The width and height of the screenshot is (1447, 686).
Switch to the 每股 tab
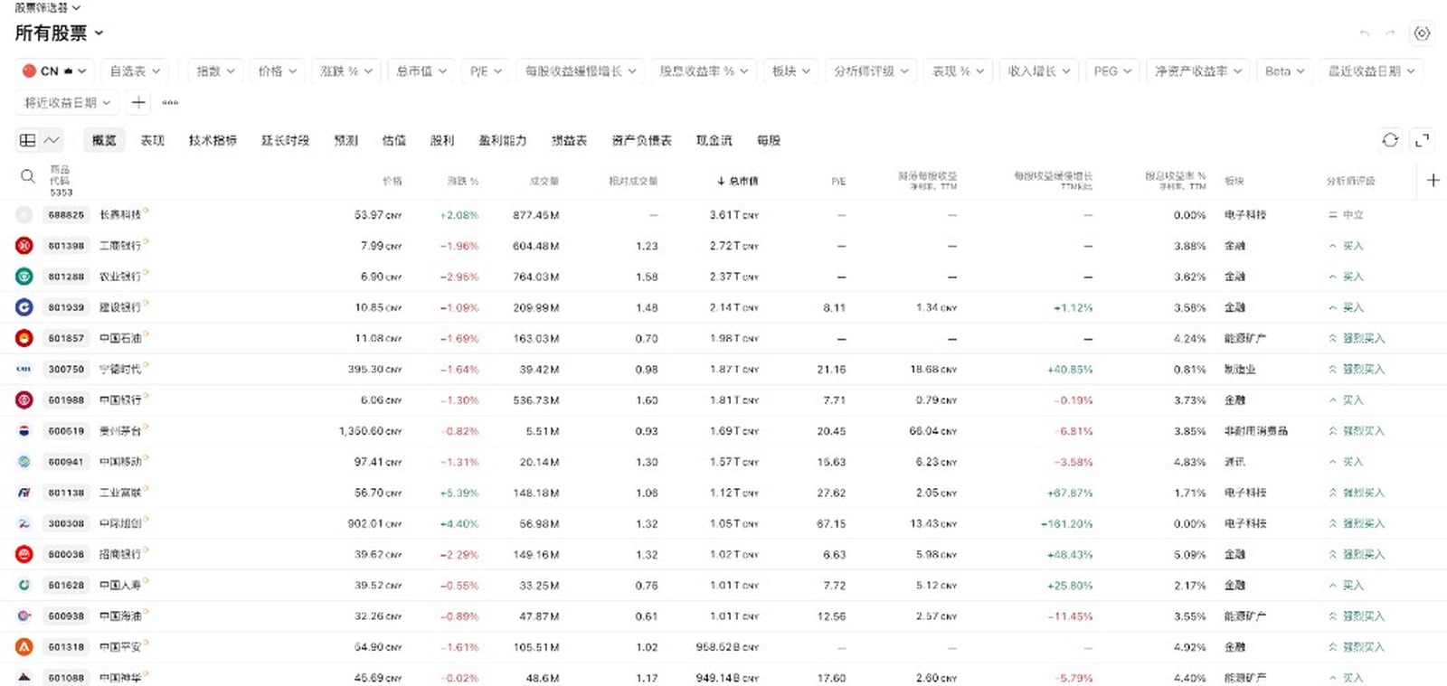[x=769, y=140]
